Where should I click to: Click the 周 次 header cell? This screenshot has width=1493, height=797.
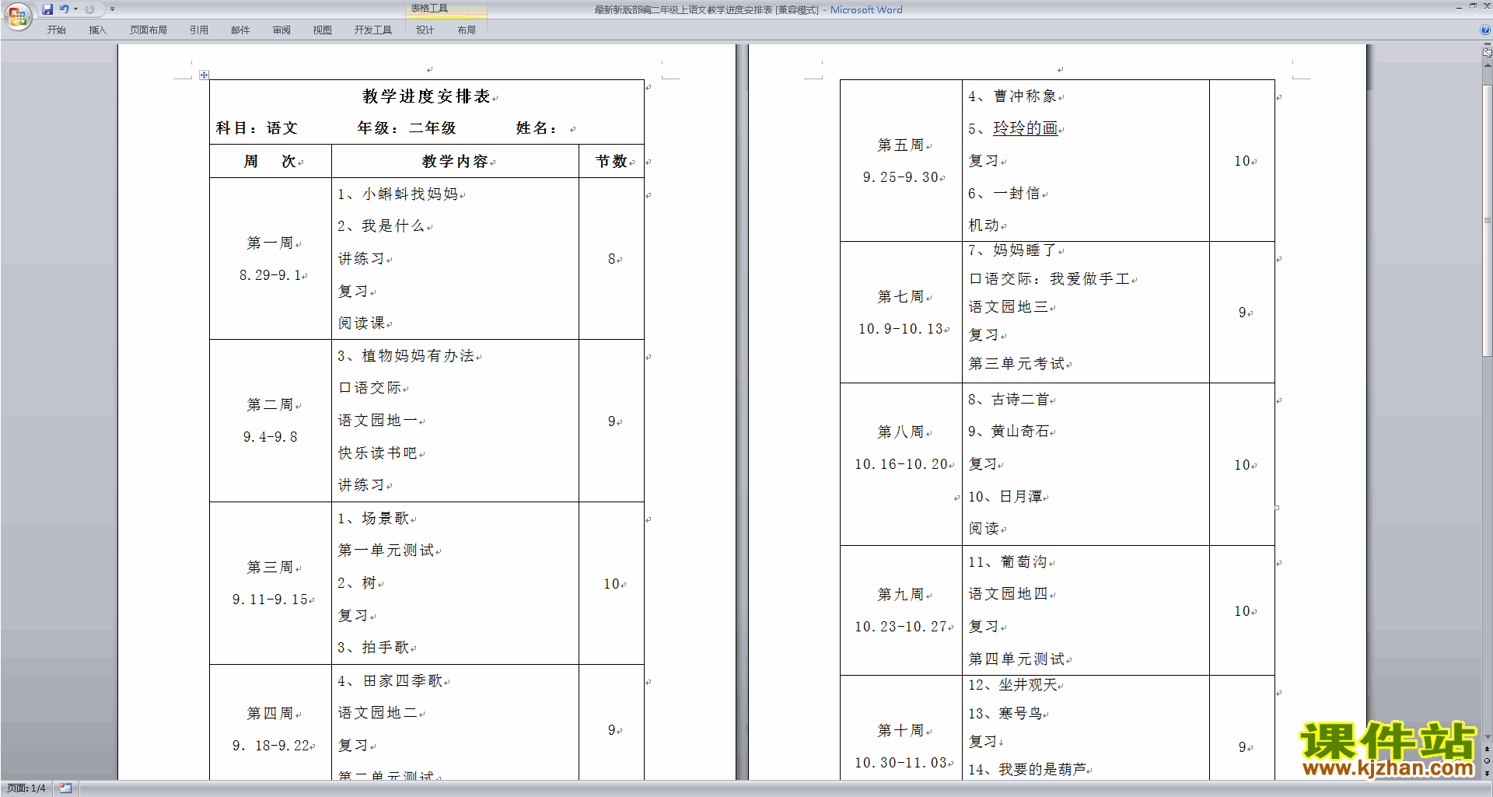[271, 162]
